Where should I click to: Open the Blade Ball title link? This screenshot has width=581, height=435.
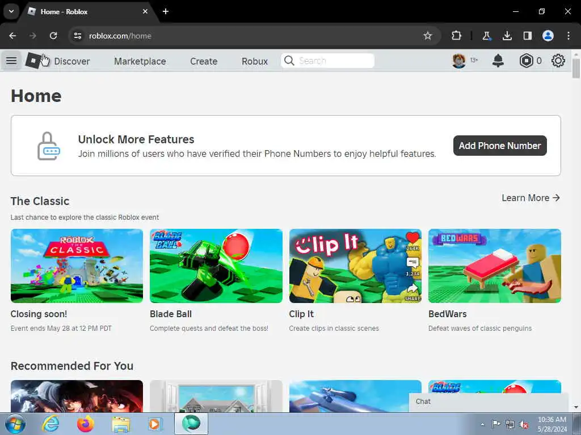170,314
